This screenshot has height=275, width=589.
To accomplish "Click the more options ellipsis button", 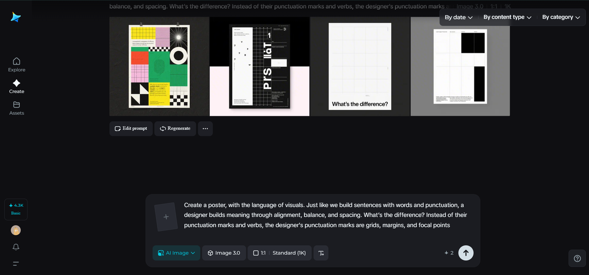I will click(205, 129).
